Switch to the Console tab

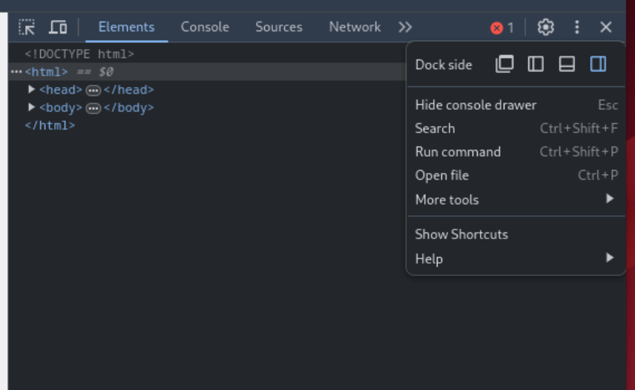click(x=205, y=27)
